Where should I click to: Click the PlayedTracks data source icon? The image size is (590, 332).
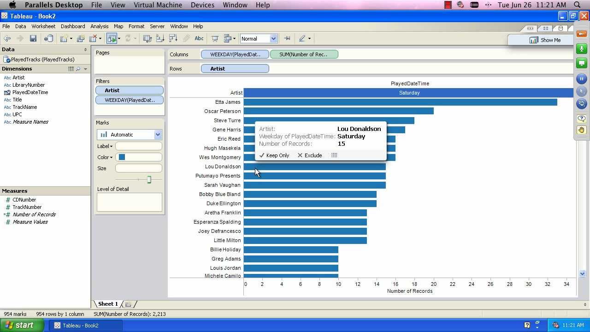(x=7, y=59)
